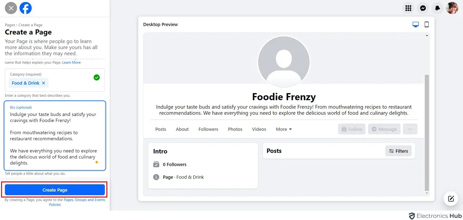Expand the More dropdown in page tabs
This screenshot has height=220, width=463.
tap(284, 129)
